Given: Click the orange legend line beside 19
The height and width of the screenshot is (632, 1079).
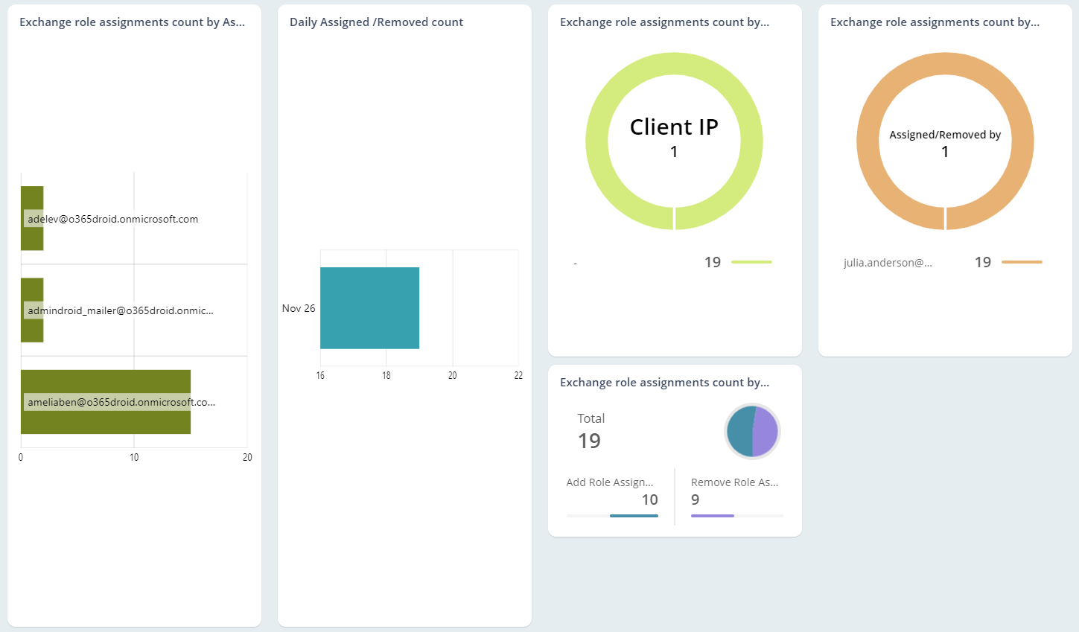Looking at the screenshot, I should coord(1022,262).
